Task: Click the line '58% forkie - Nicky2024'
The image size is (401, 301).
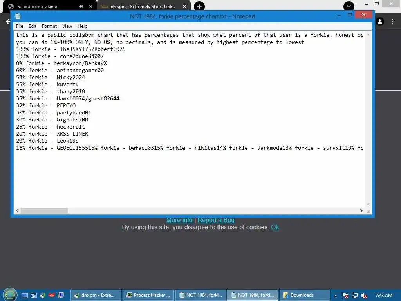Action: coord(51,77)
